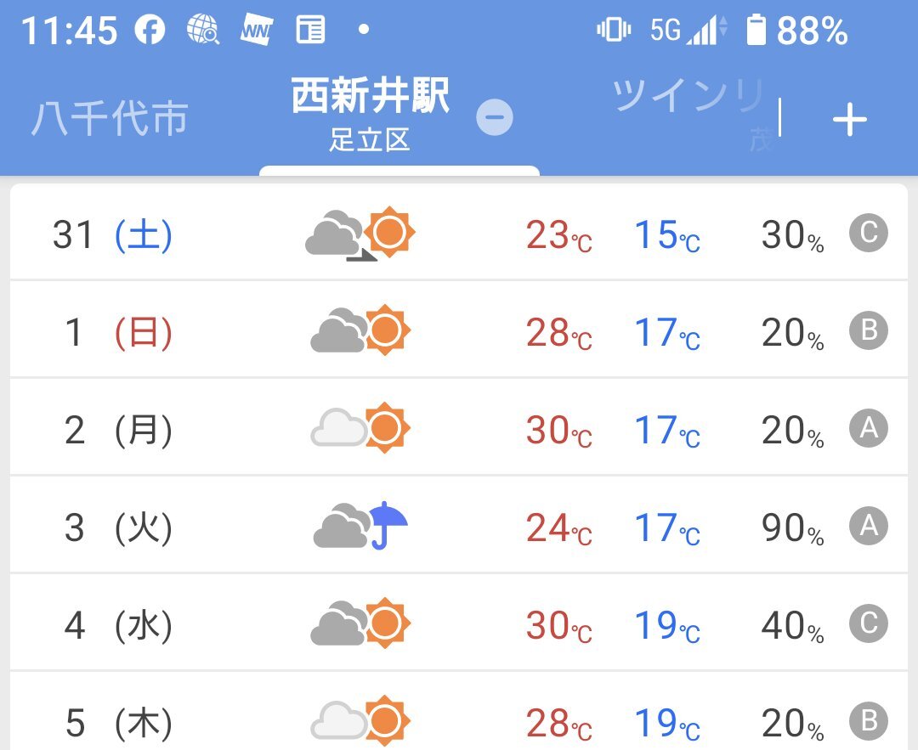Tap reliability grade A badge for 2 (月)
Image resolution: width=918 pixels, height=750 pixels.
(x=869, y=428)
